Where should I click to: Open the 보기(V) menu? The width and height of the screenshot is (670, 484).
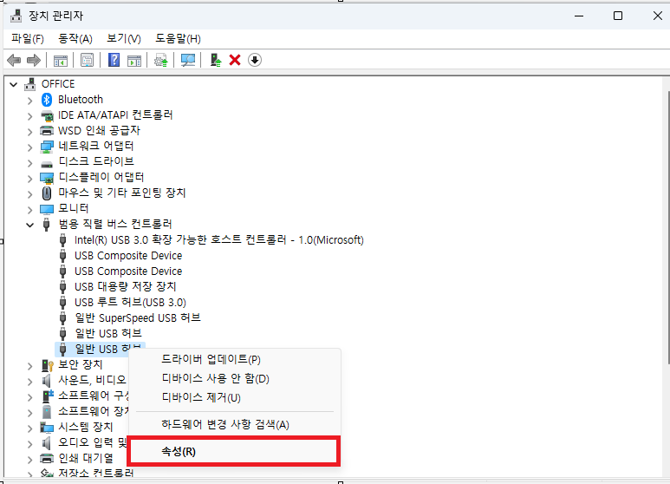[123, 39]
